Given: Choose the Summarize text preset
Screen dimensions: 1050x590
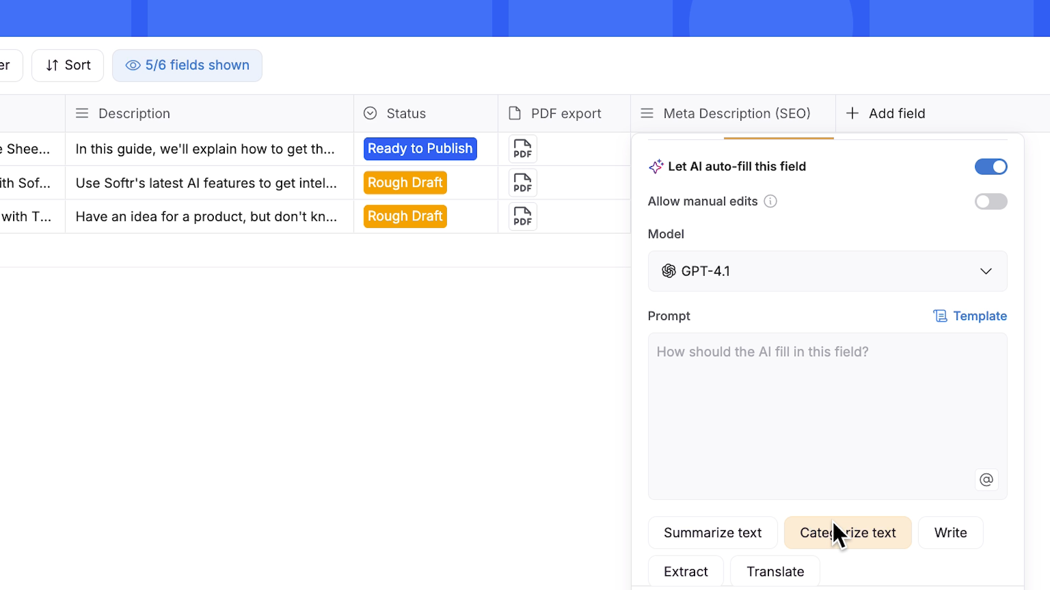Looking at the screenshot, I should pos(712,533).
